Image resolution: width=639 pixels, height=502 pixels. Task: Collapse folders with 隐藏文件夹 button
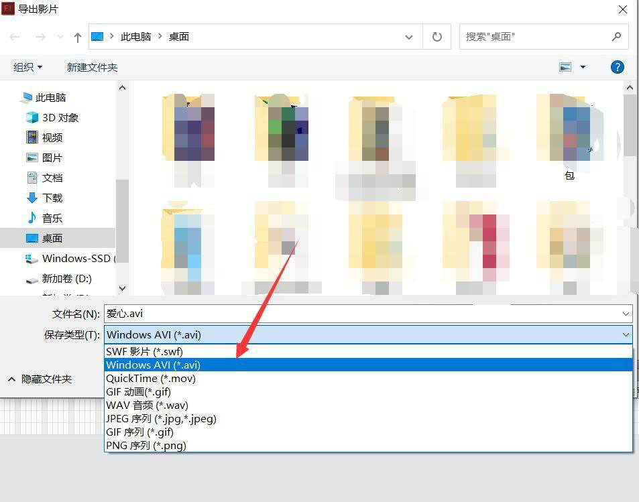[x=40, y=379]
